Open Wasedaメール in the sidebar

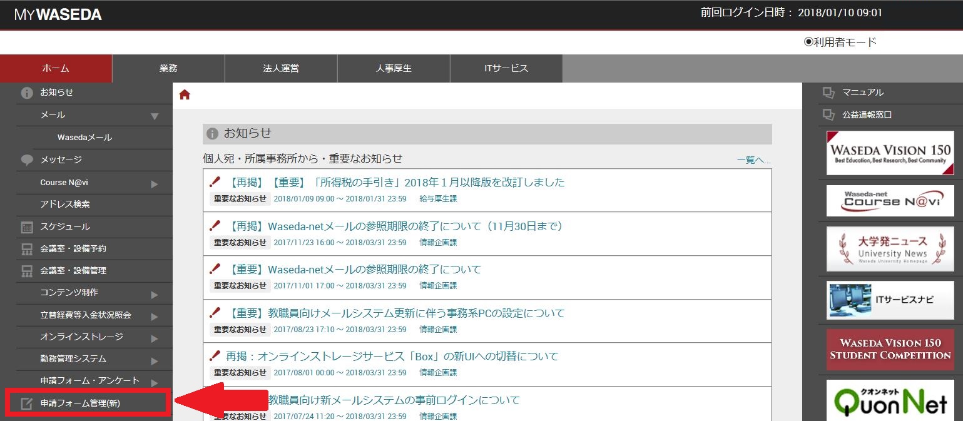(x=86, y=138)
